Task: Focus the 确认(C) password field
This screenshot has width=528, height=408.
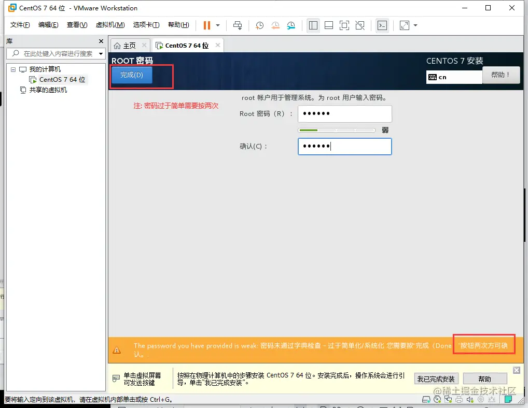Action: (345, 146)
